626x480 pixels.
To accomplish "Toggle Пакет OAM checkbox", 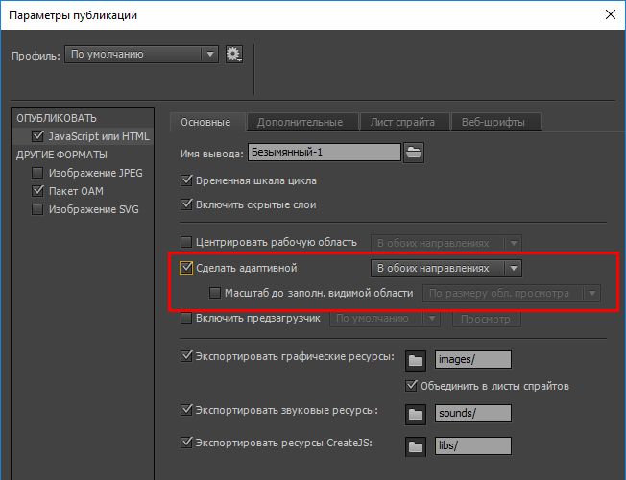I will 37,191.
